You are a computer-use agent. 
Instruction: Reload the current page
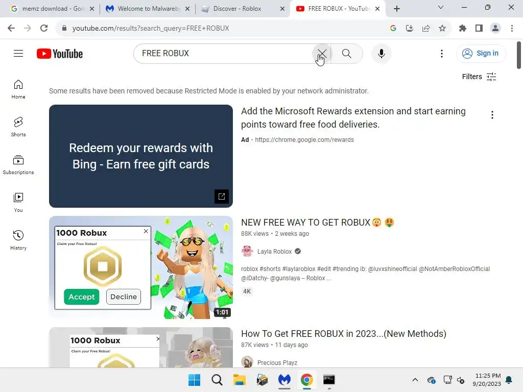[44, 28]
